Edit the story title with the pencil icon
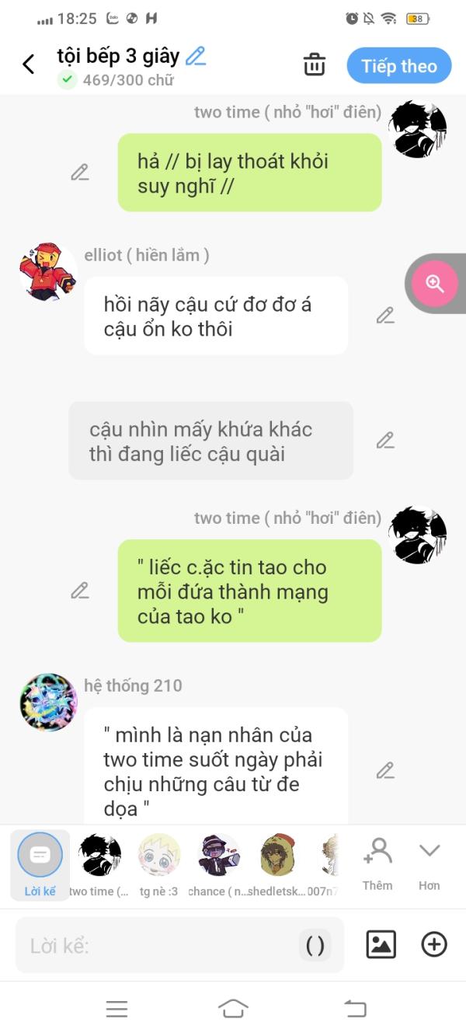Screen dimensions: 466x1036 coord(196,56)
